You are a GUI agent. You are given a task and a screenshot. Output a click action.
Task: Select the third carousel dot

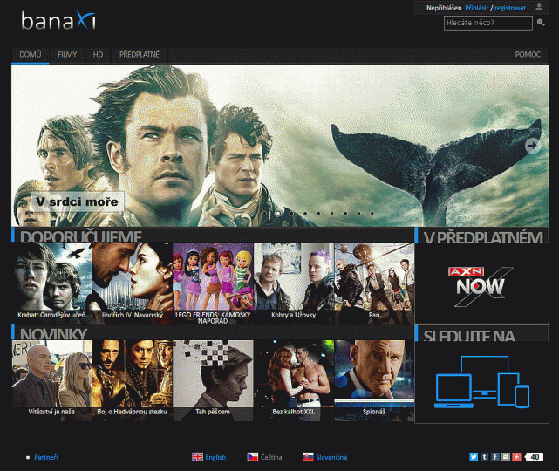click(291, 213)
